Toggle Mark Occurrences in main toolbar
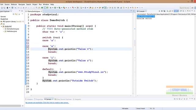This screenshot has height=110, width=196. point(105,8)
